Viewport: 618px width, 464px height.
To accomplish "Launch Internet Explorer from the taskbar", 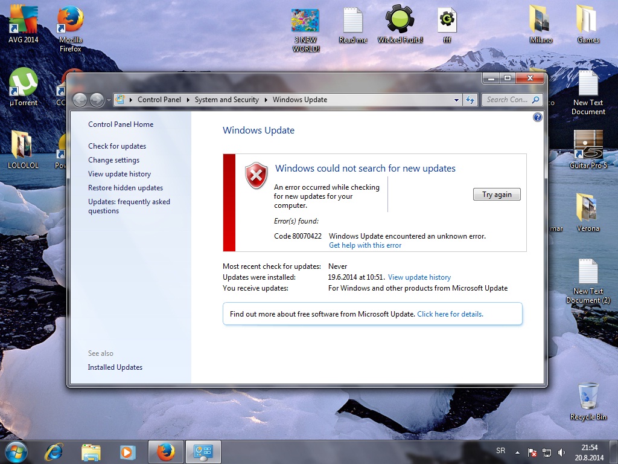I will click(x=54, y=452).
